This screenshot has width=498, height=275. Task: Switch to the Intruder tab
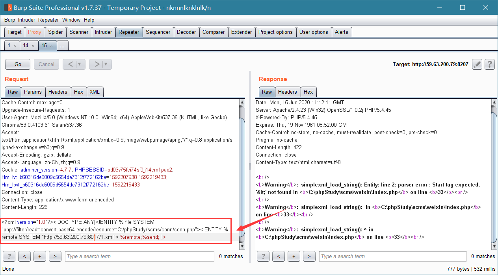click(103, 32)
